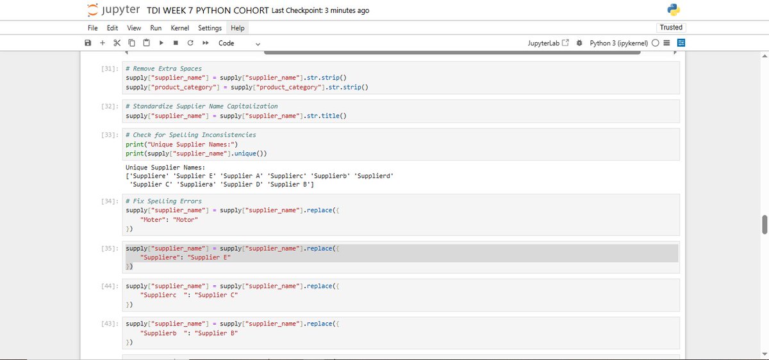Cut the selected cell with the scissors icon
Screen dimensions: 769x360
click(117, 43)
